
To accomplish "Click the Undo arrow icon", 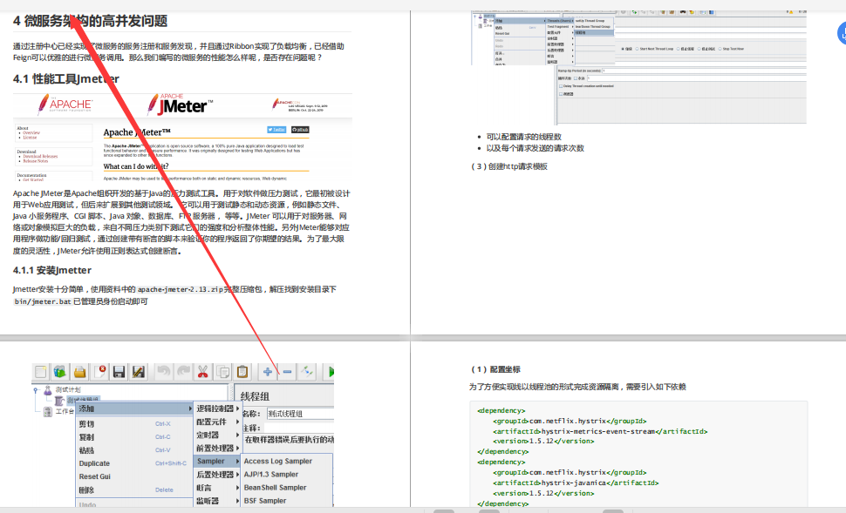I will 163,371.
